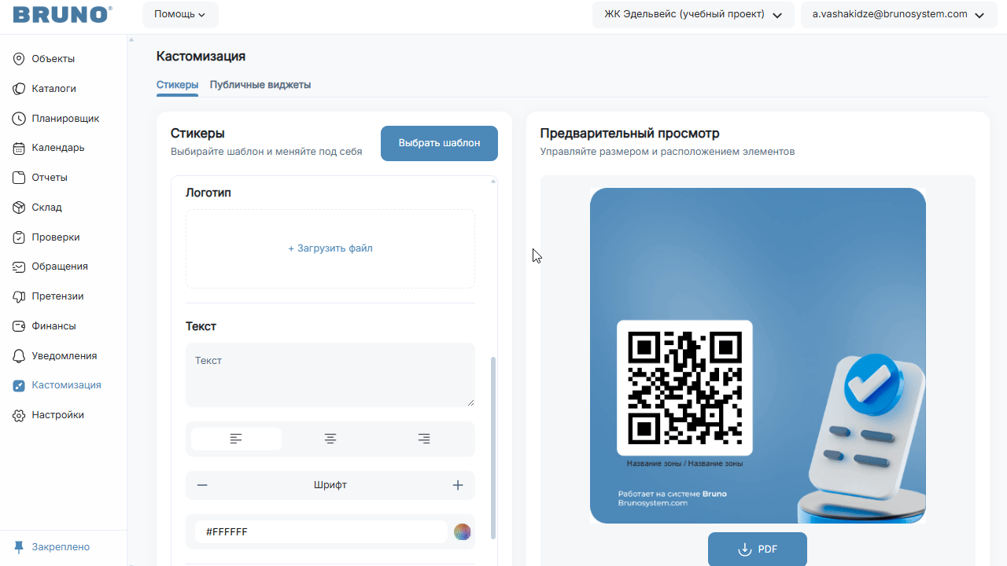Open Объекты via its pin icon
The height and width of the screenshot is (566, 1007).
tap(20, 59)
